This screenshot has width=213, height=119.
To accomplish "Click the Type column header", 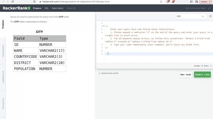I will click(52, 38).
